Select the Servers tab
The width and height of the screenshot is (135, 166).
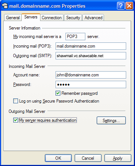tap(31, 17)
